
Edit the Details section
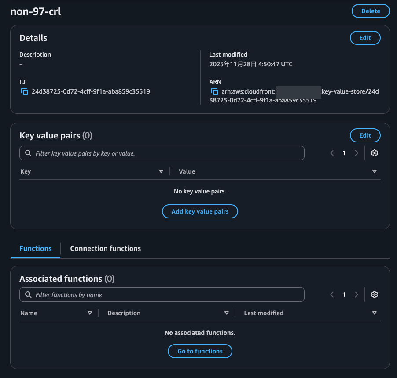[365, 38]
